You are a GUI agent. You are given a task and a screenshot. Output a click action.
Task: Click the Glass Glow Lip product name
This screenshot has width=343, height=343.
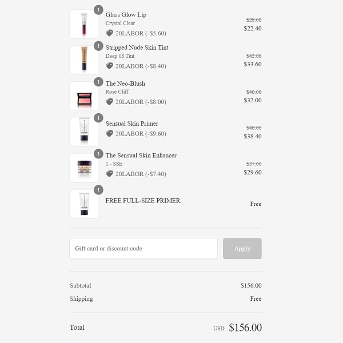pos(126,15)
